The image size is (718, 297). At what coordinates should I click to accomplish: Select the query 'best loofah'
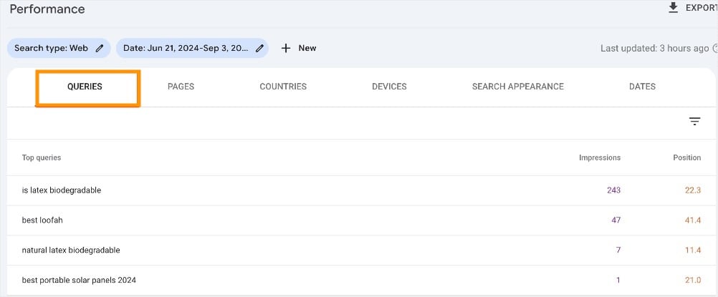pyautogui.click(x=42, y=220)
